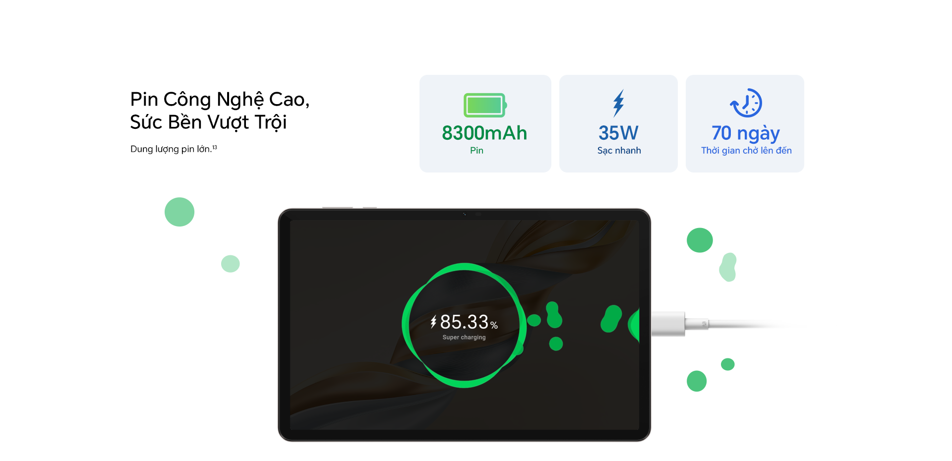The width and height of the screenshot is (952, 461).
Task: Click the green battery icon
Action: (485, 105)
